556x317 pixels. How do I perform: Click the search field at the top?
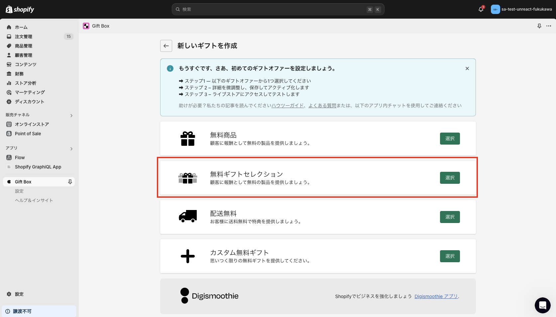[x=278, y=9]
